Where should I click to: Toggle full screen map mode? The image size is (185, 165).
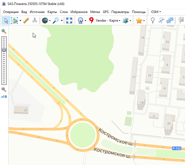coord(69,21)
